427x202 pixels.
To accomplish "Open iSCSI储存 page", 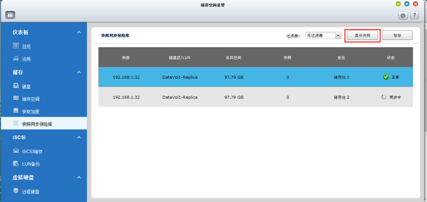I will pos(32,152).
